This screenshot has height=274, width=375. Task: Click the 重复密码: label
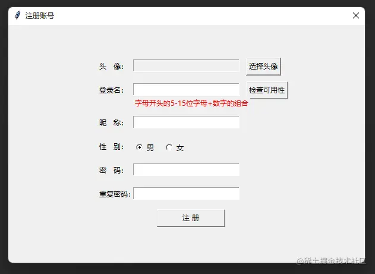tap(115, 194)
